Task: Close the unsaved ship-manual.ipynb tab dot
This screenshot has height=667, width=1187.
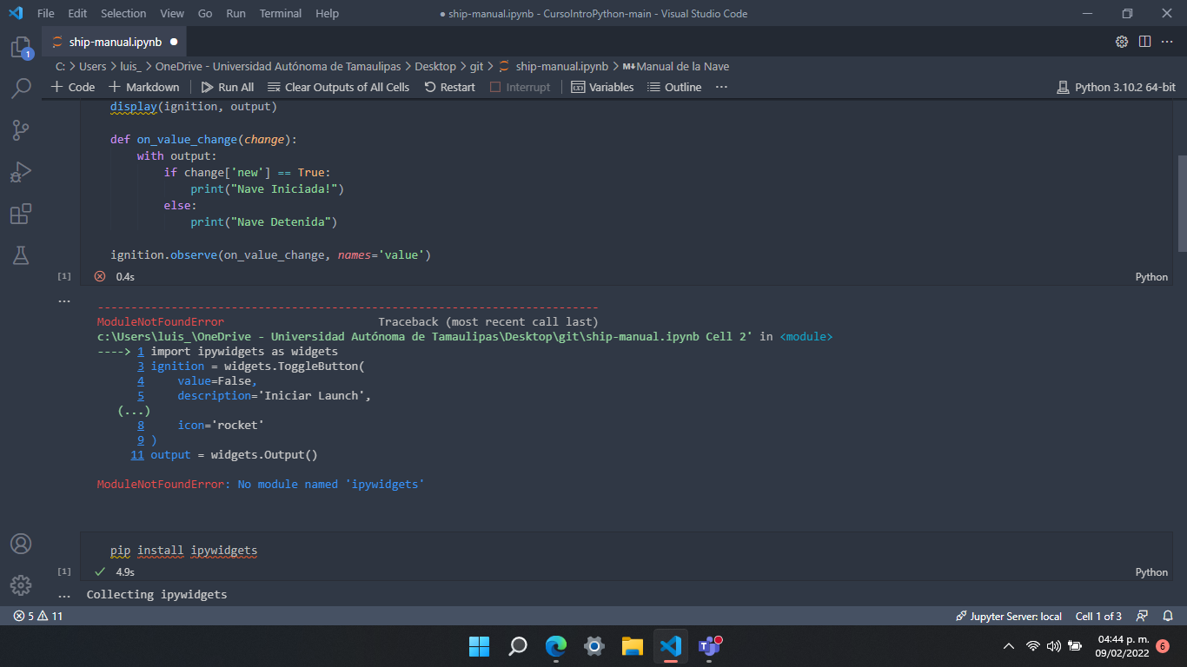Action: (174, 42)
